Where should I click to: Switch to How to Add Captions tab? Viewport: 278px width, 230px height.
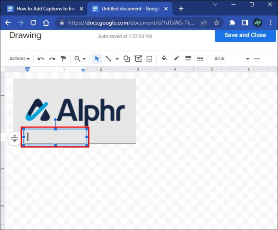pyautogui.click(x=46, y=9)
